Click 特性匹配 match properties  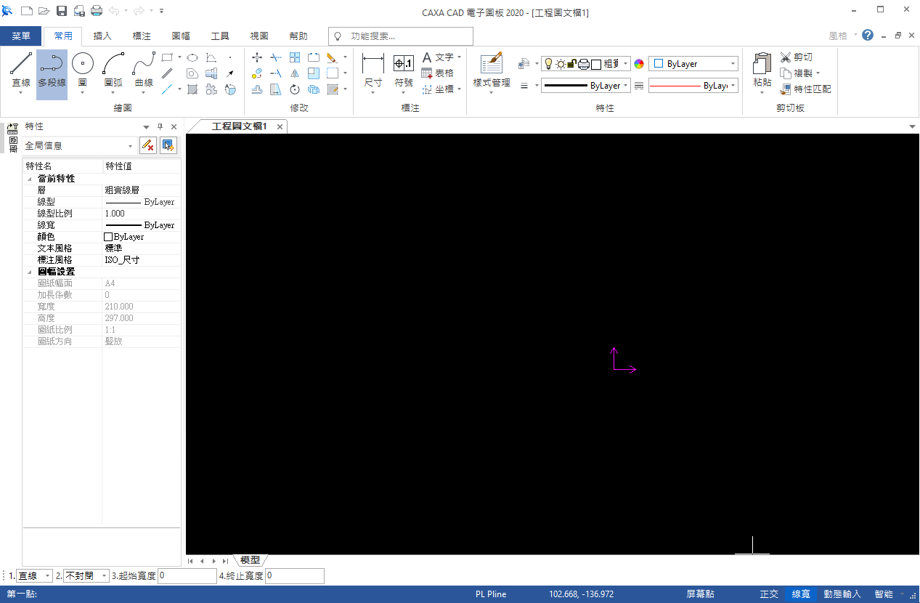coord(805,89)
